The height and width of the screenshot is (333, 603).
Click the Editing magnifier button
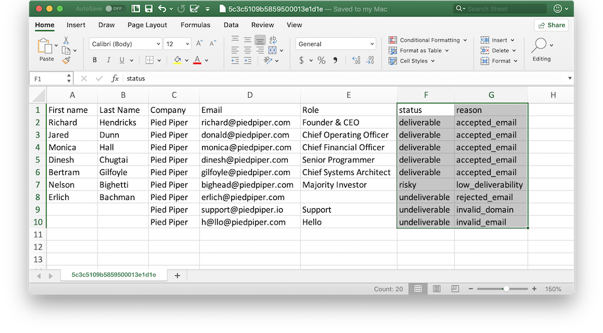(541, 49)
